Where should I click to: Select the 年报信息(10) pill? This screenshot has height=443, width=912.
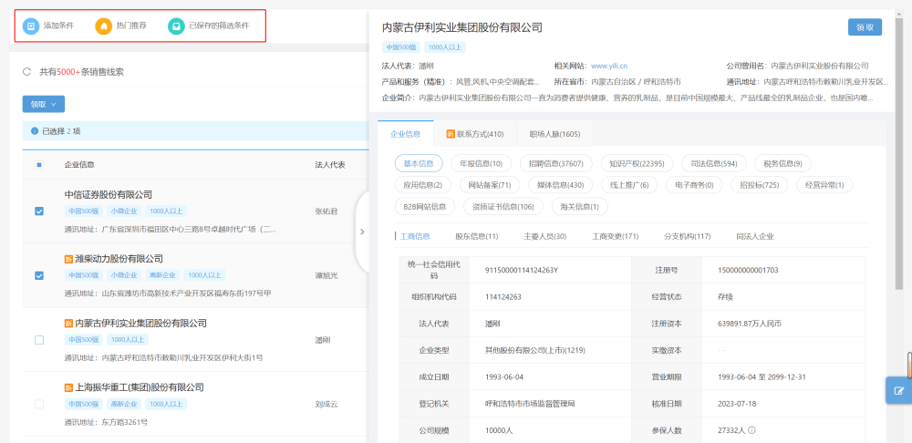[481, 163]
